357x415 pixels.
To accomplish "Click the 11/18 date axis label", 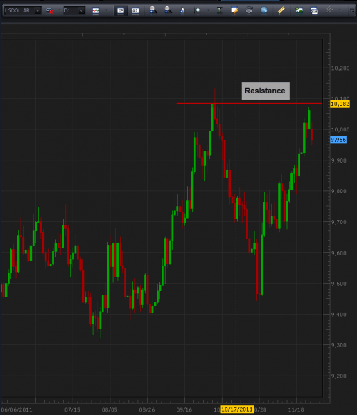I will click(x=296, y=409).
